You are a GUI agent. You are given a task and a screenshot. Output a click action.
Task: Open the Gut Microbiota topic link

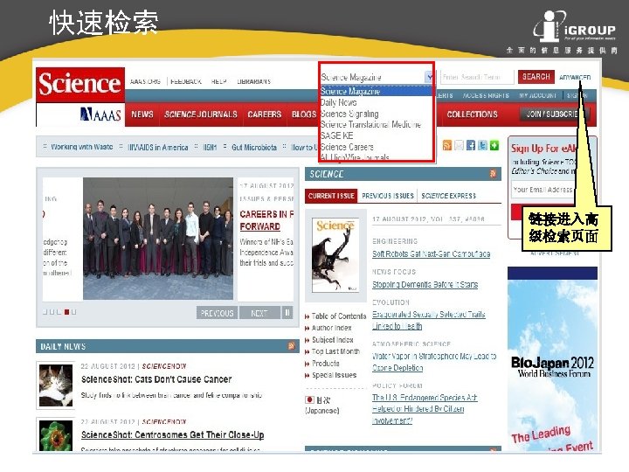pyautogui.click(x=254, y=148)
